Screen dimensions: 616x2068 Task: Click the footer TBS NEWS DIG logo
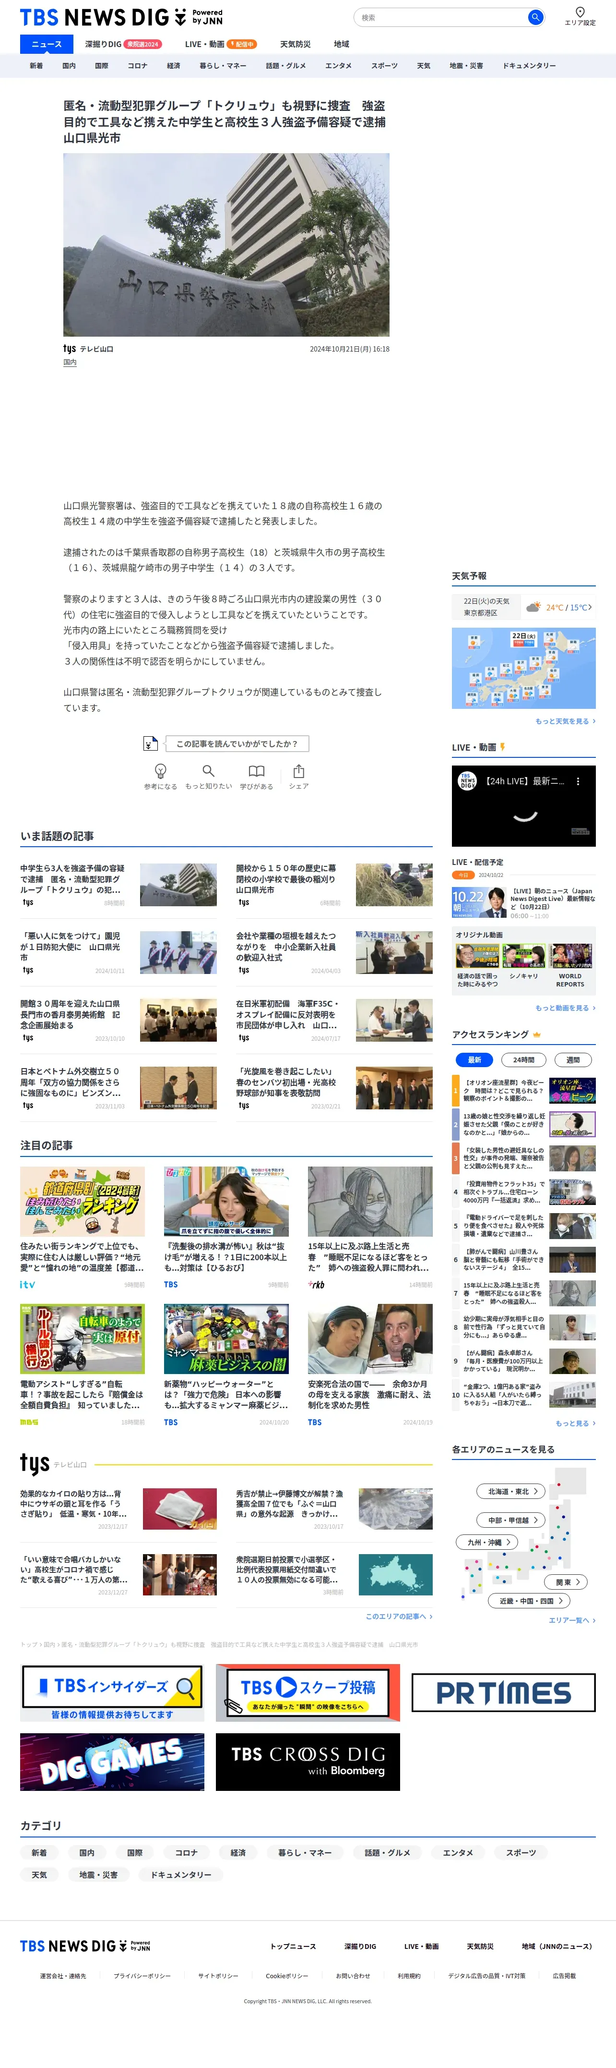coord(85,1946)
